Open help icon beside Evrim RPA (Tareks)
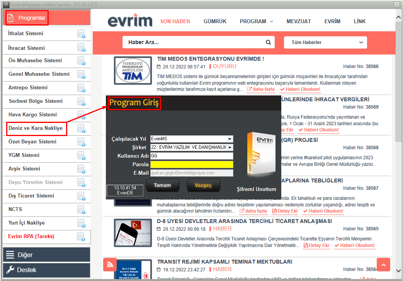This screenshot has height=281, width=403. tap(82, 237)
